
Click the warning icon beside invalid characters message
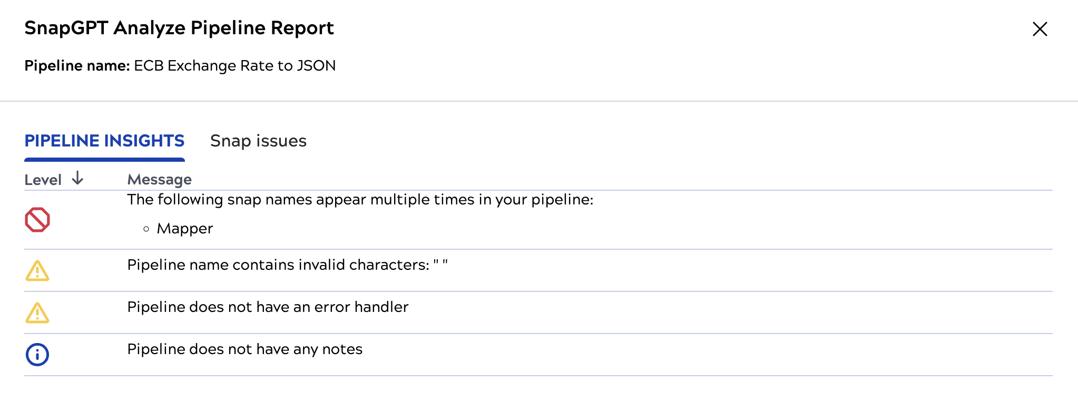37,271
